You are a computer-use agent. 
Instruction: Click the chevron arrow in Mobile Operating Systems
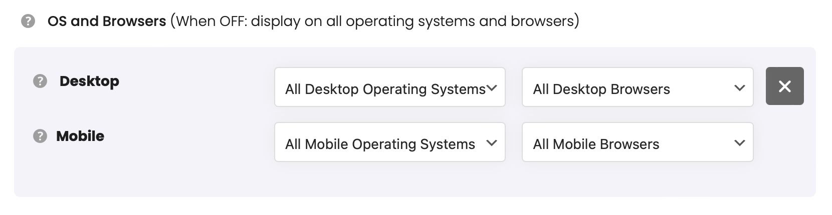[x=492, y=143]
